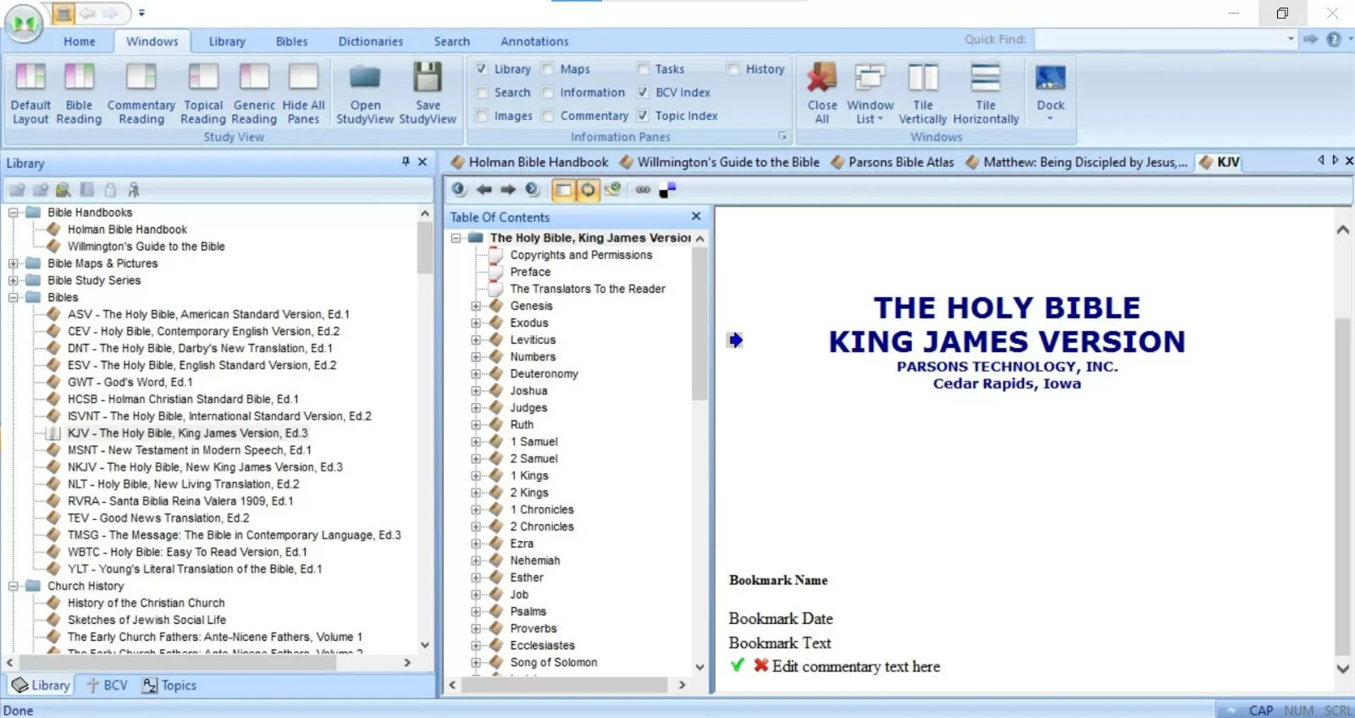Screen dimensions: 1355x718
Task: Click the chain link icon in book toolbar
Action: (643, 190)
